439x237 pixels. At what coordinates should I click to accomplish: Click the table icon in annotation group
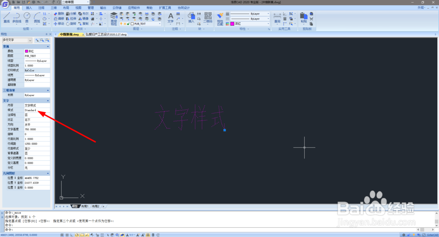point(178,14)
